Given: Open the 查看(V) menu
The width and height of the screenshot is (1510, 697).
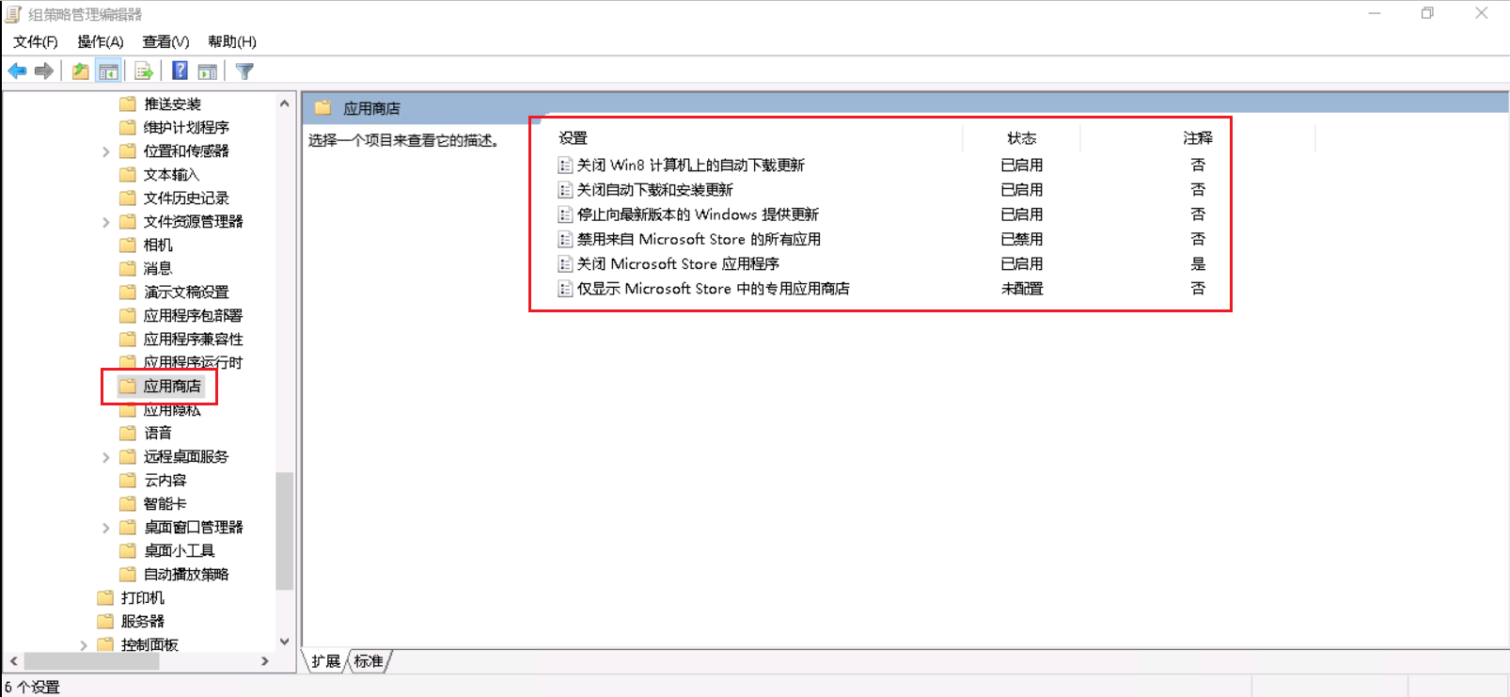Looking at the screenshot, I should pos(165,41).
